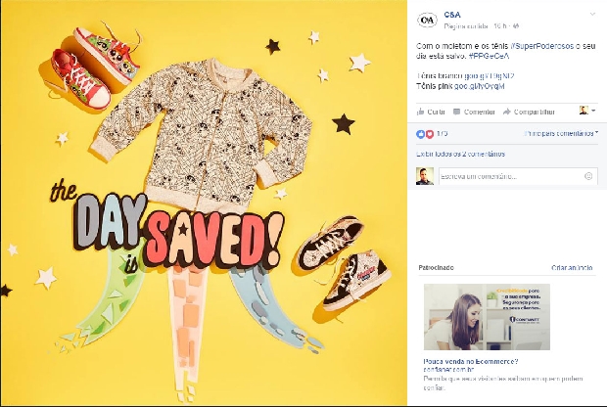The height and width of the screenshot is (407, 607).
Task: Open the C&A page logo avatar
Action: [427, 21]
